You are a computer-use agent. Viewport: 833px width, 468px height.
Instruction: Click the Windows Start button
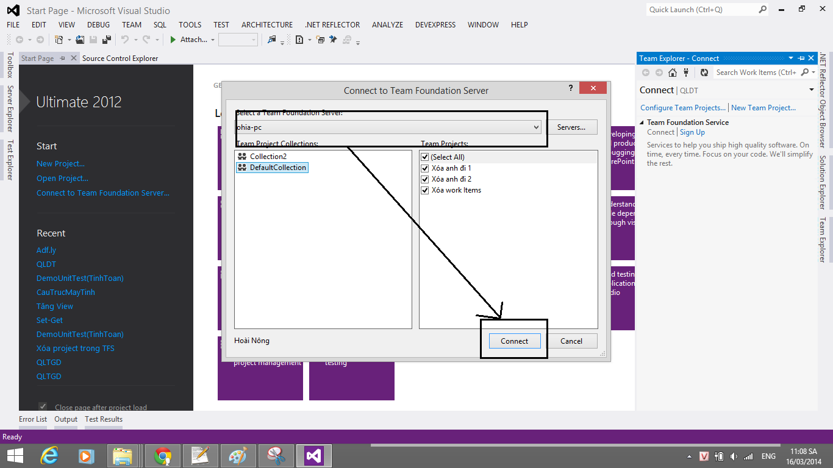pyautogui.click(x=15, y=456)
